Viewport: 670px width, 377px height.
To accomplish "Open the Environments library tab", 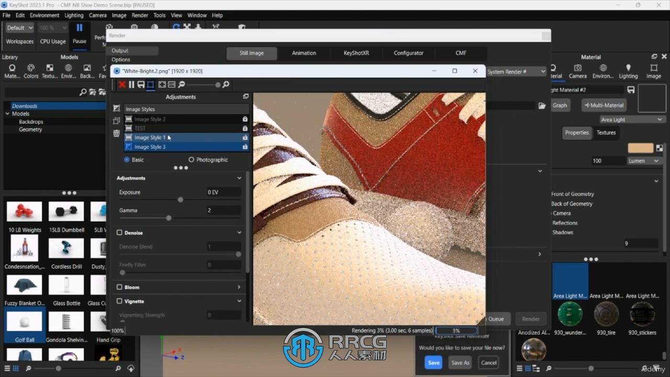I will pyautogui.click(x=69, y=71).
